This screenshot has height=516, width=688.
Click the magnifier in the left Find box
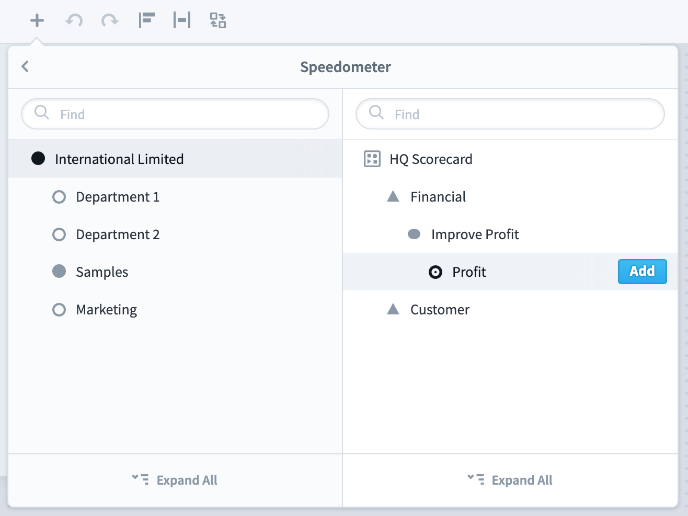[x=41, y=112]
